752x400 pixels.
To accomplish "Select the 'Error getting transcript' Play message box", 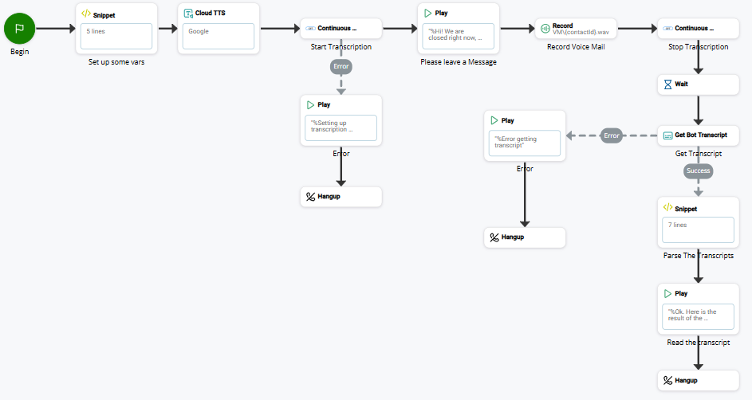I will [524, 143].
